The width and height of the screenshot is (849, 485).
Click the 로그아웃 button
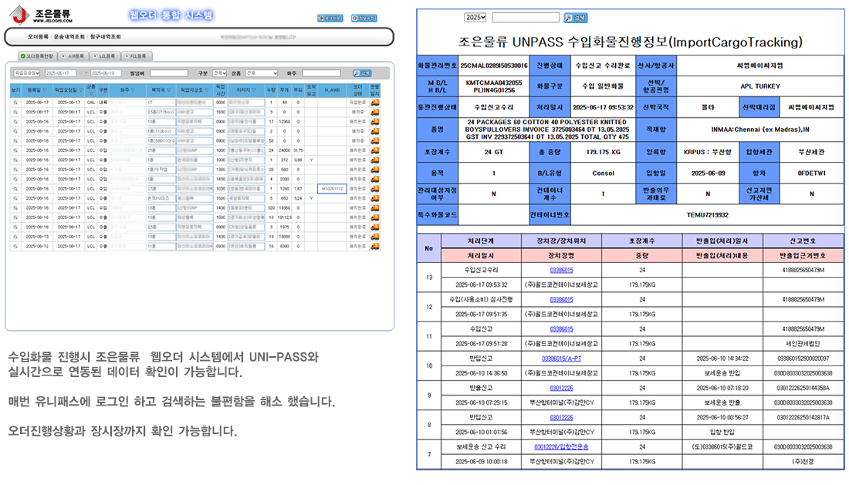(x=330, y=19)
